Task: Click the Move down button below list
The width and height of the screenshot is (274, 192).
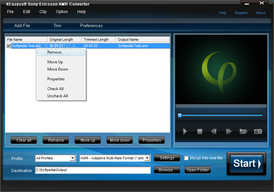Action: pos(120,140)
